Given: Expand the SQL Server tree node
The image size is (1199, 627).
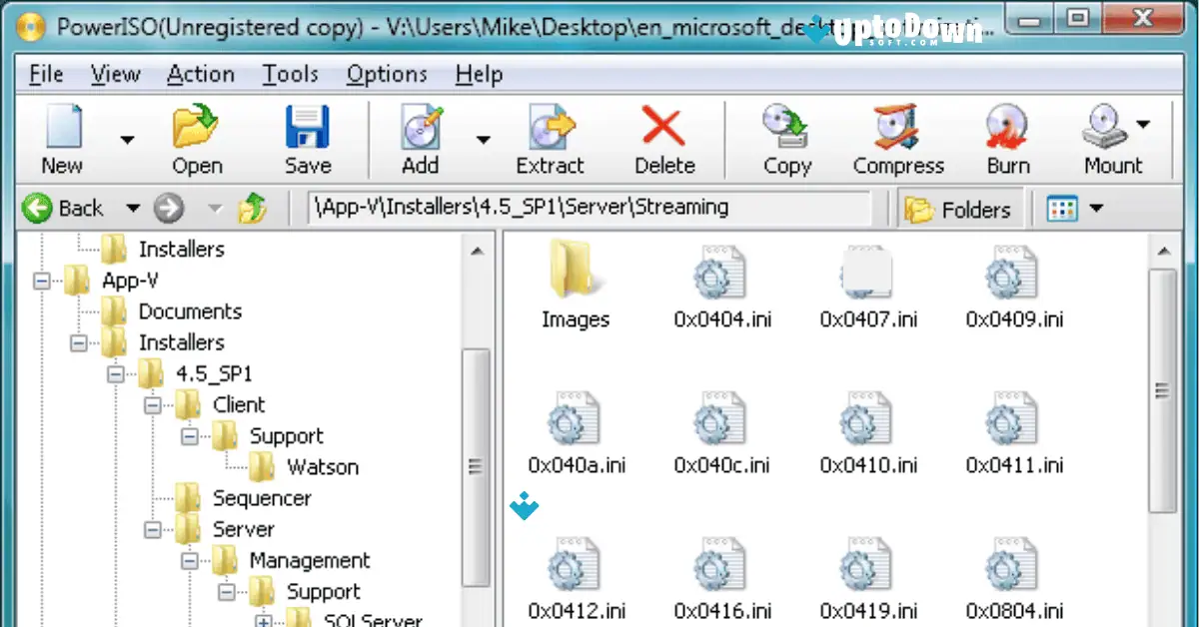Looking at the screenshot, I should [x=262, y=622].
